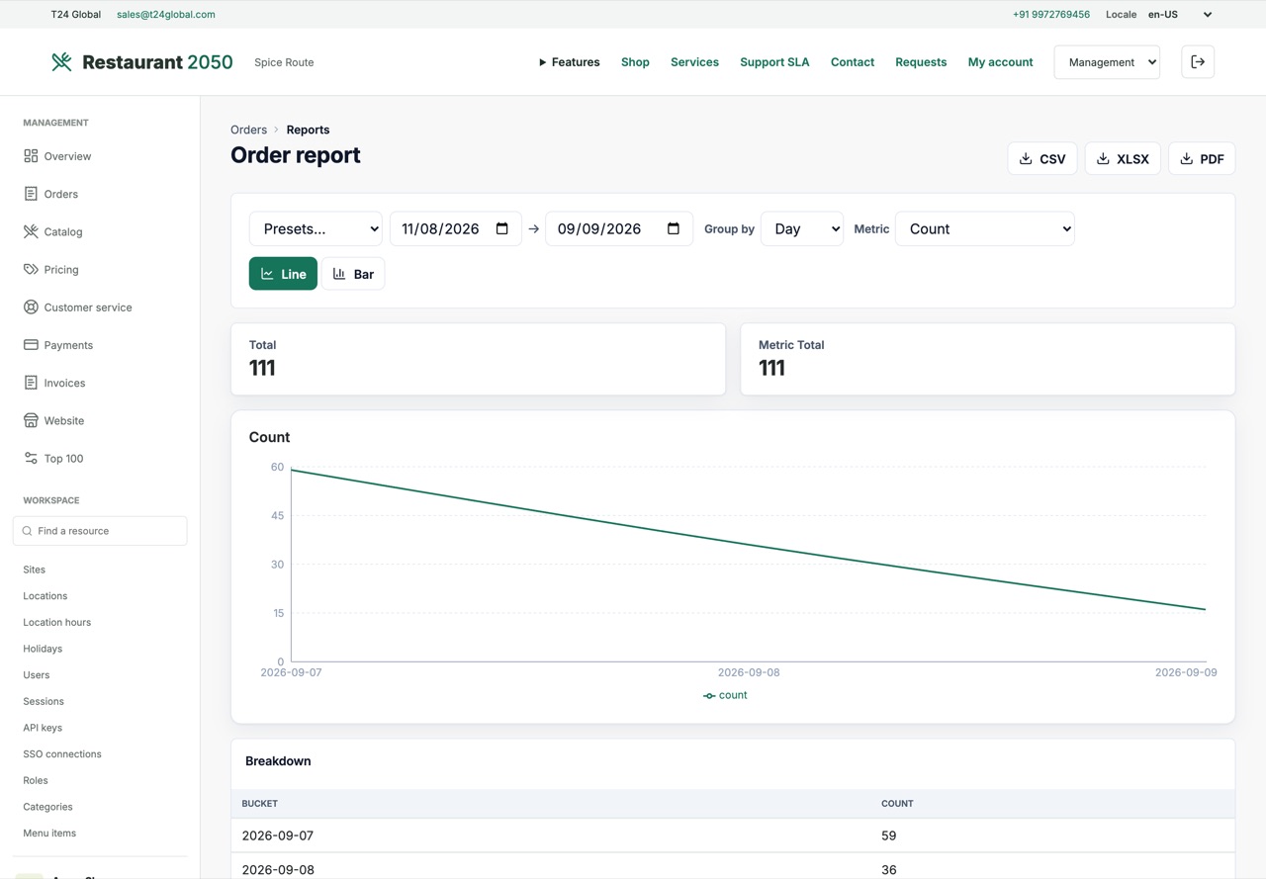This screenshot has width=1266, height=879.
Task: Click the Restaurant 2050 fork-and-knife logo
Action: click(x=61, y=61)
